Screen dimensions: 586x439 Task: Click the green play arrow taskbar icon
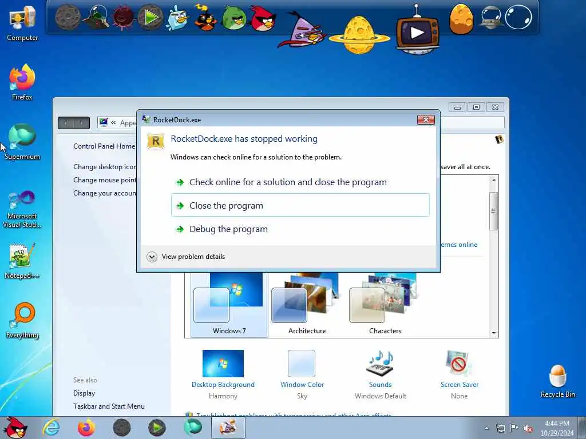pos(157,428)
